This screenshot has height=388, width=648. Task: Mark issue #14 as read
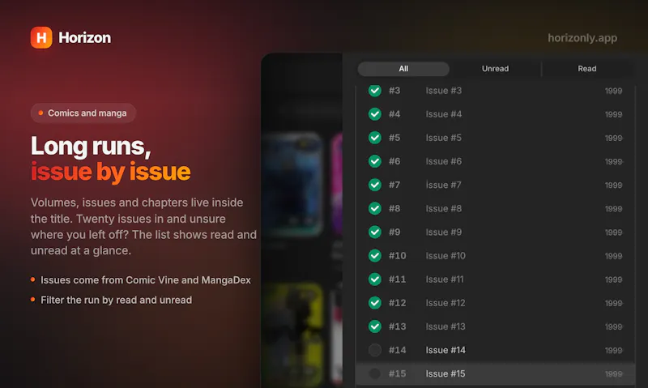click(375, 350)
